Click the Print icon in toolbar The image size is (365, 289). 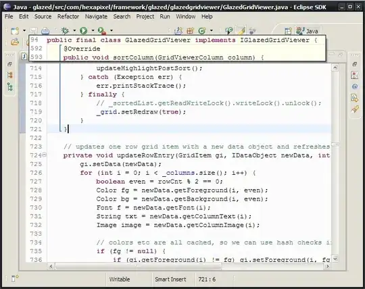45,30
